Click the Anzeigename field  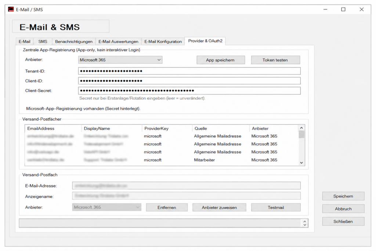186,196
